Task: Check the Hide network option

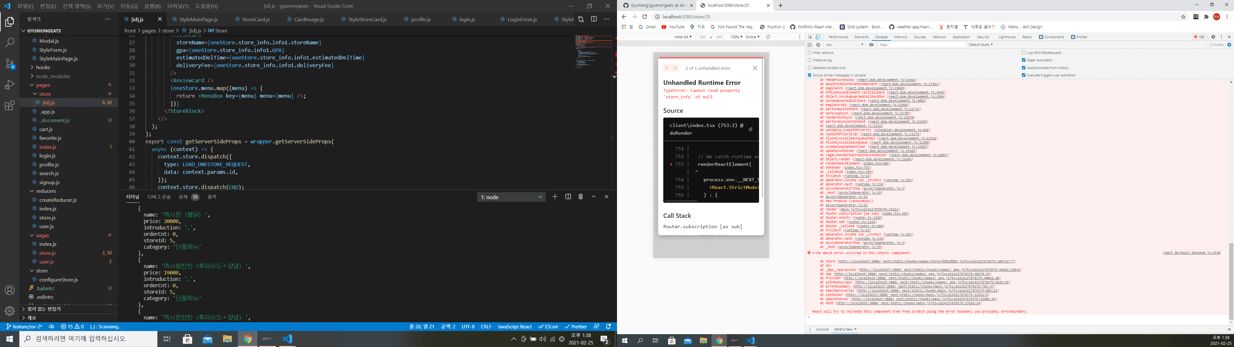Action: [810, 53]
